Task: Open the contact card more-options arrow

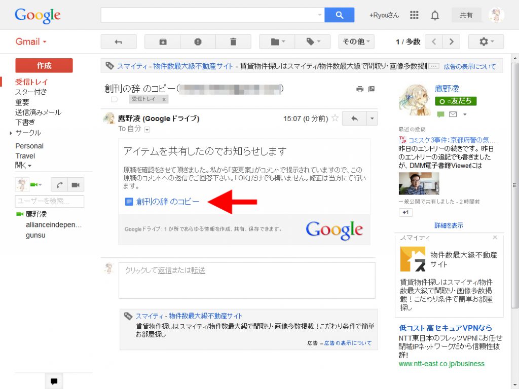Action: pyautogui.click(x=465, y=114)
